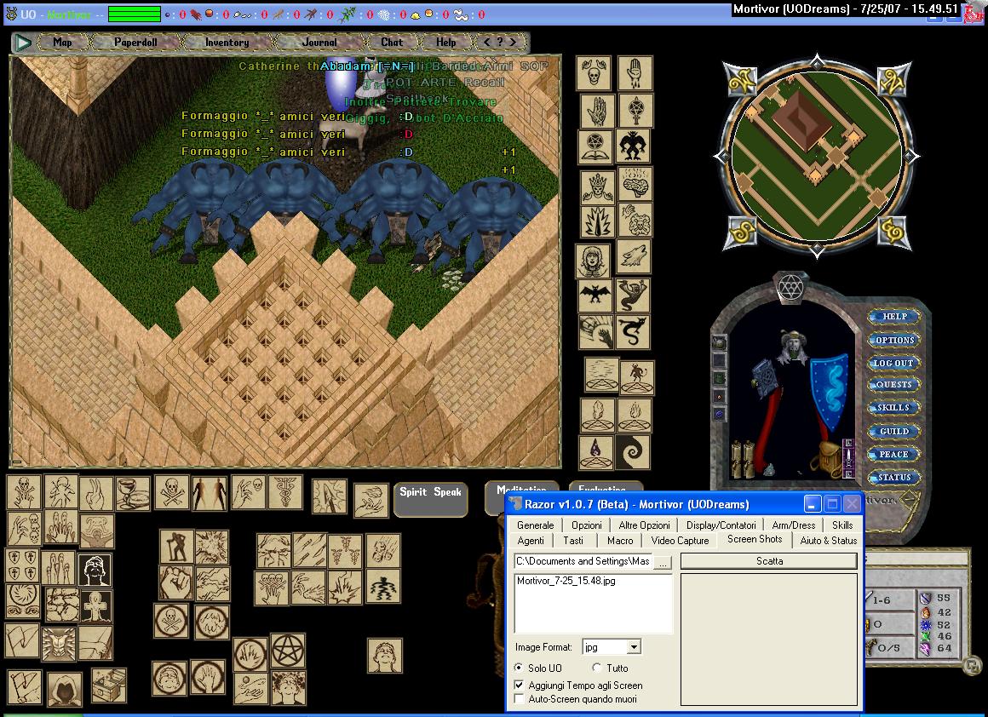Screen dimensions: 988x717
Task: Click the four ankh shields icon
Action: coord(23,565)
